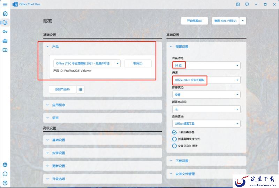
Task: Expand the 安装设置 section
Action: point(102,153)
